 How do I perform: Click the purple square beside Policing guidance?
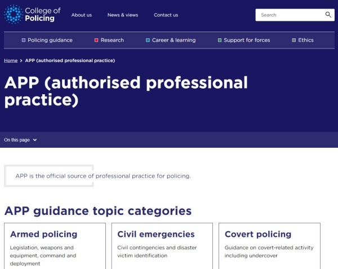24,40
